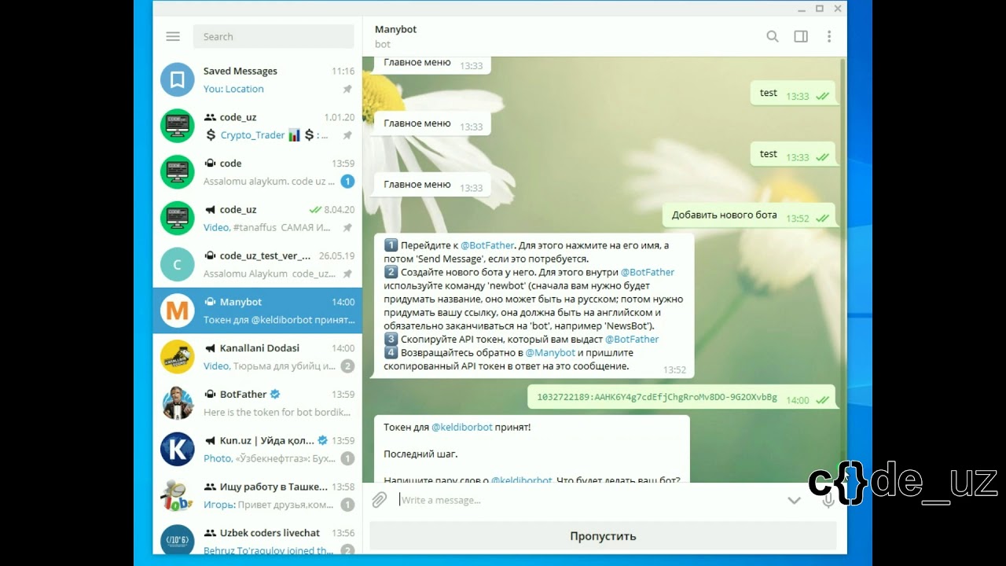The width and height of the screenshot is (1006, 566).
Task: Click unread badge 2 on Kanallani Dodasi
Action: (347, 366)
